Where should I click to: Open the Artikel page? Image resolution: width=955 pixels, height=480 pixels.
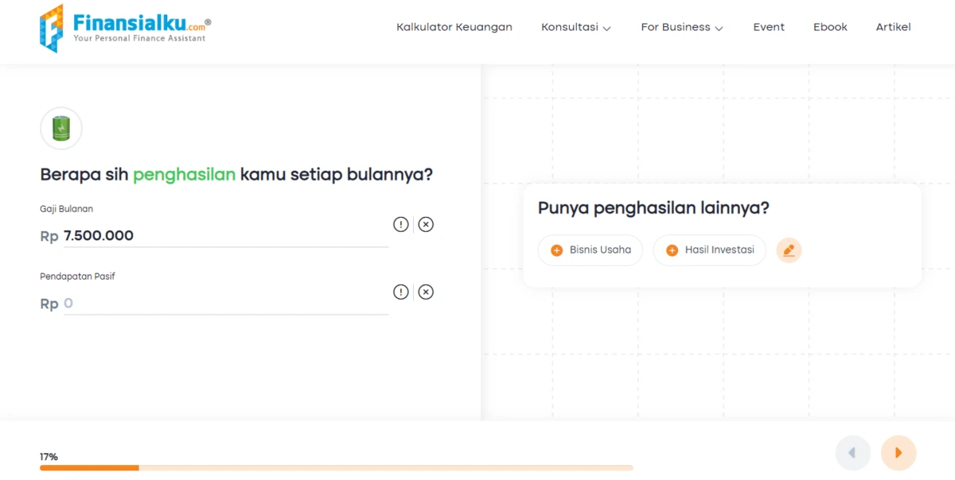(x=893, y=27)
